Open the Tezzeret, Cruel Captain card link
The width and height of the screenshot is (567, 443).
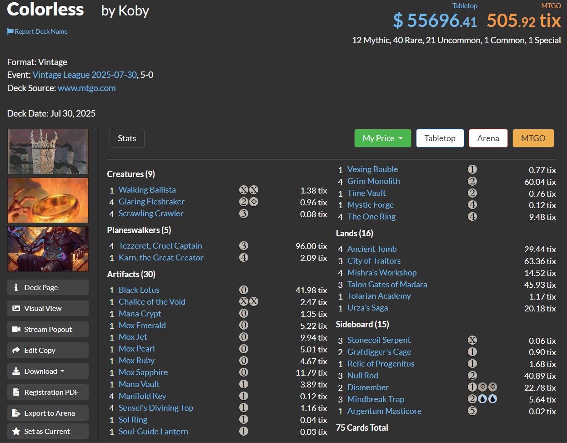(x=160, y=246)
